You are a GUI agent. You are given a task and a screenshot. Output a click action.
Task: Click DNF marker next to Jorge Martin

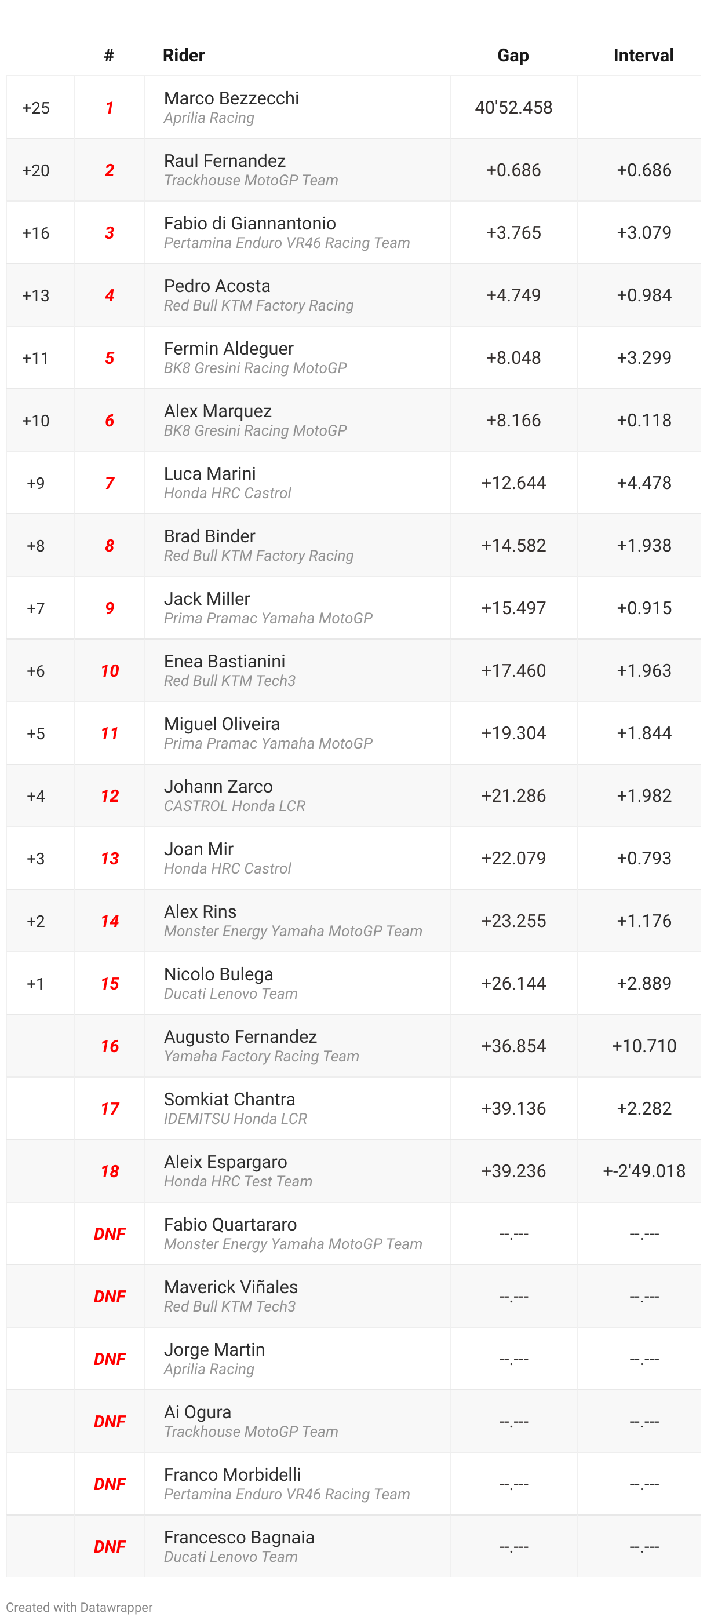click(x=109, y=1359)
